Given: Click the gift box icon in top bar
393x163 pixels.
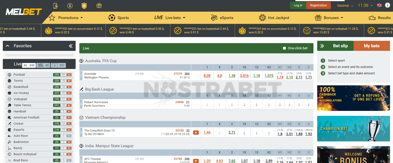Looking at the screenshot, I should [x=99, y=5].
